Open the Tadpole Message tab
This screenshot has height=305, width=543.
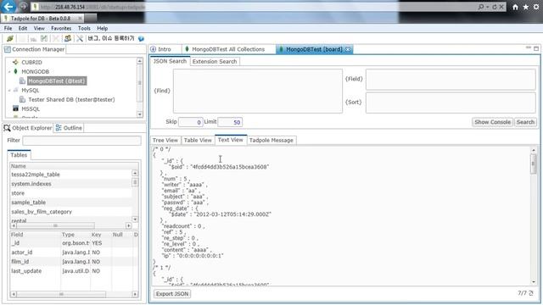[271, 140]
